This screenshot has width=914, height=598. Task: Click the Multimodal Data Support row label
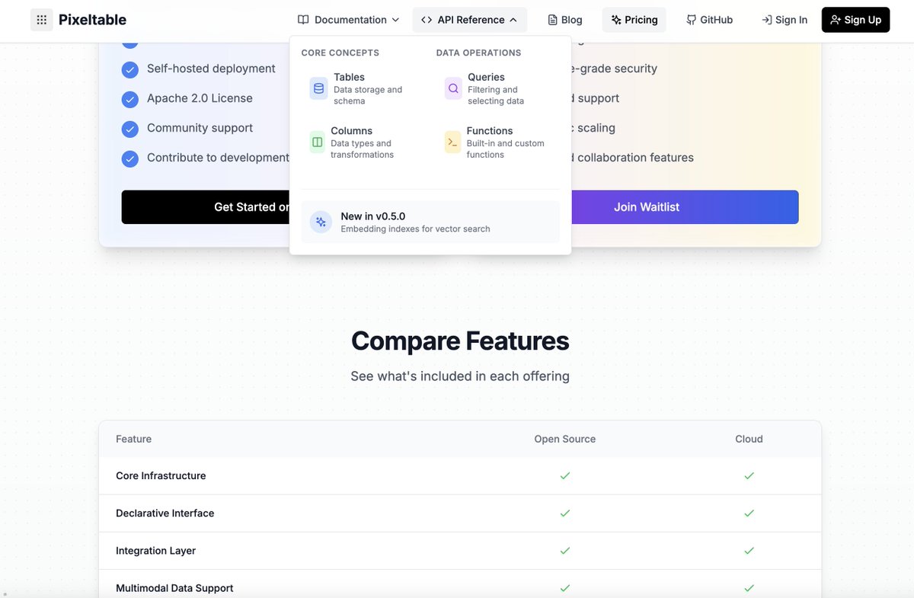click(174, 588)
